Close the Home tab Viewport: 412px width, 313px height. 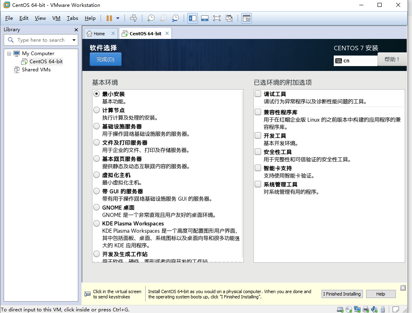click(113, 33)
